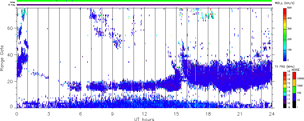Viewport: 304px width, 121px height.
Task: Click the '6' tick label on UT hours axis
Action: point(80,114)
